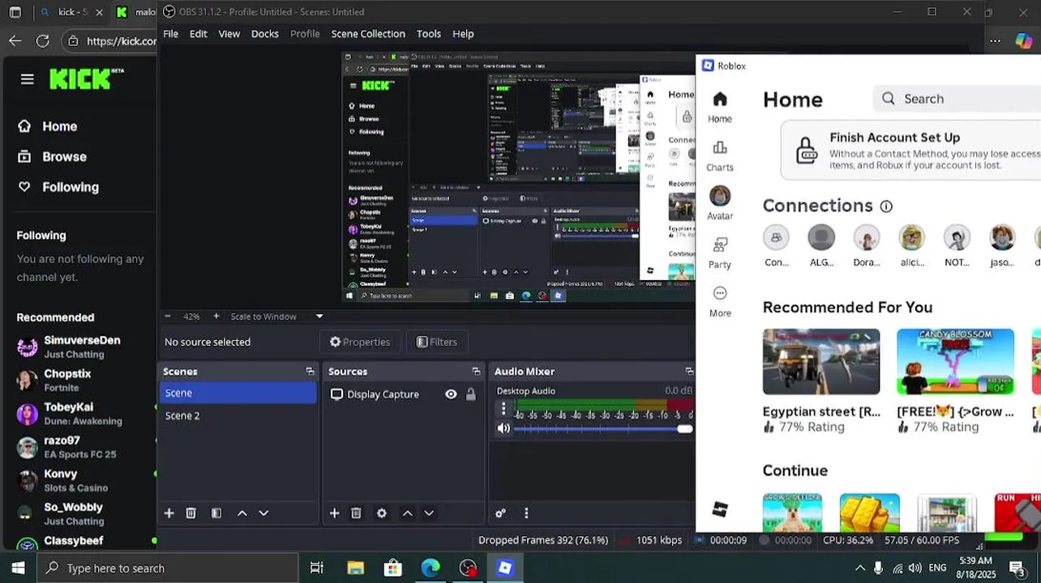The image size is (1041, 583).
Task: Mute Desktop Audio speaker icon
Action: tap(503, 428)
